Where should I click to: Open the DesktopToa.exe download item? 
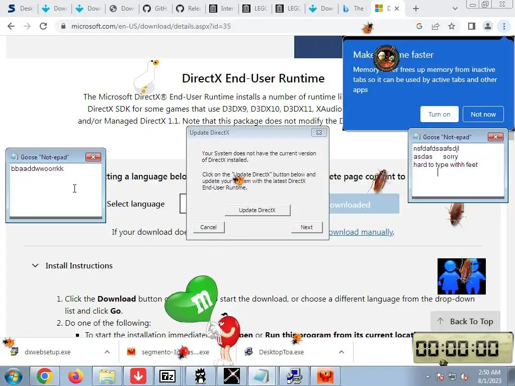tap(281, 352)
